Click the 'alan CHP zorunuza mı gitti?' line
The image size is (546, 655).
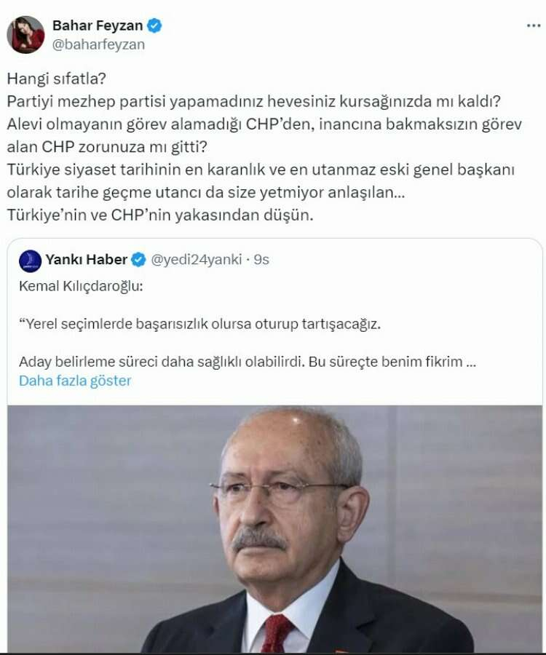coord(107,146)
